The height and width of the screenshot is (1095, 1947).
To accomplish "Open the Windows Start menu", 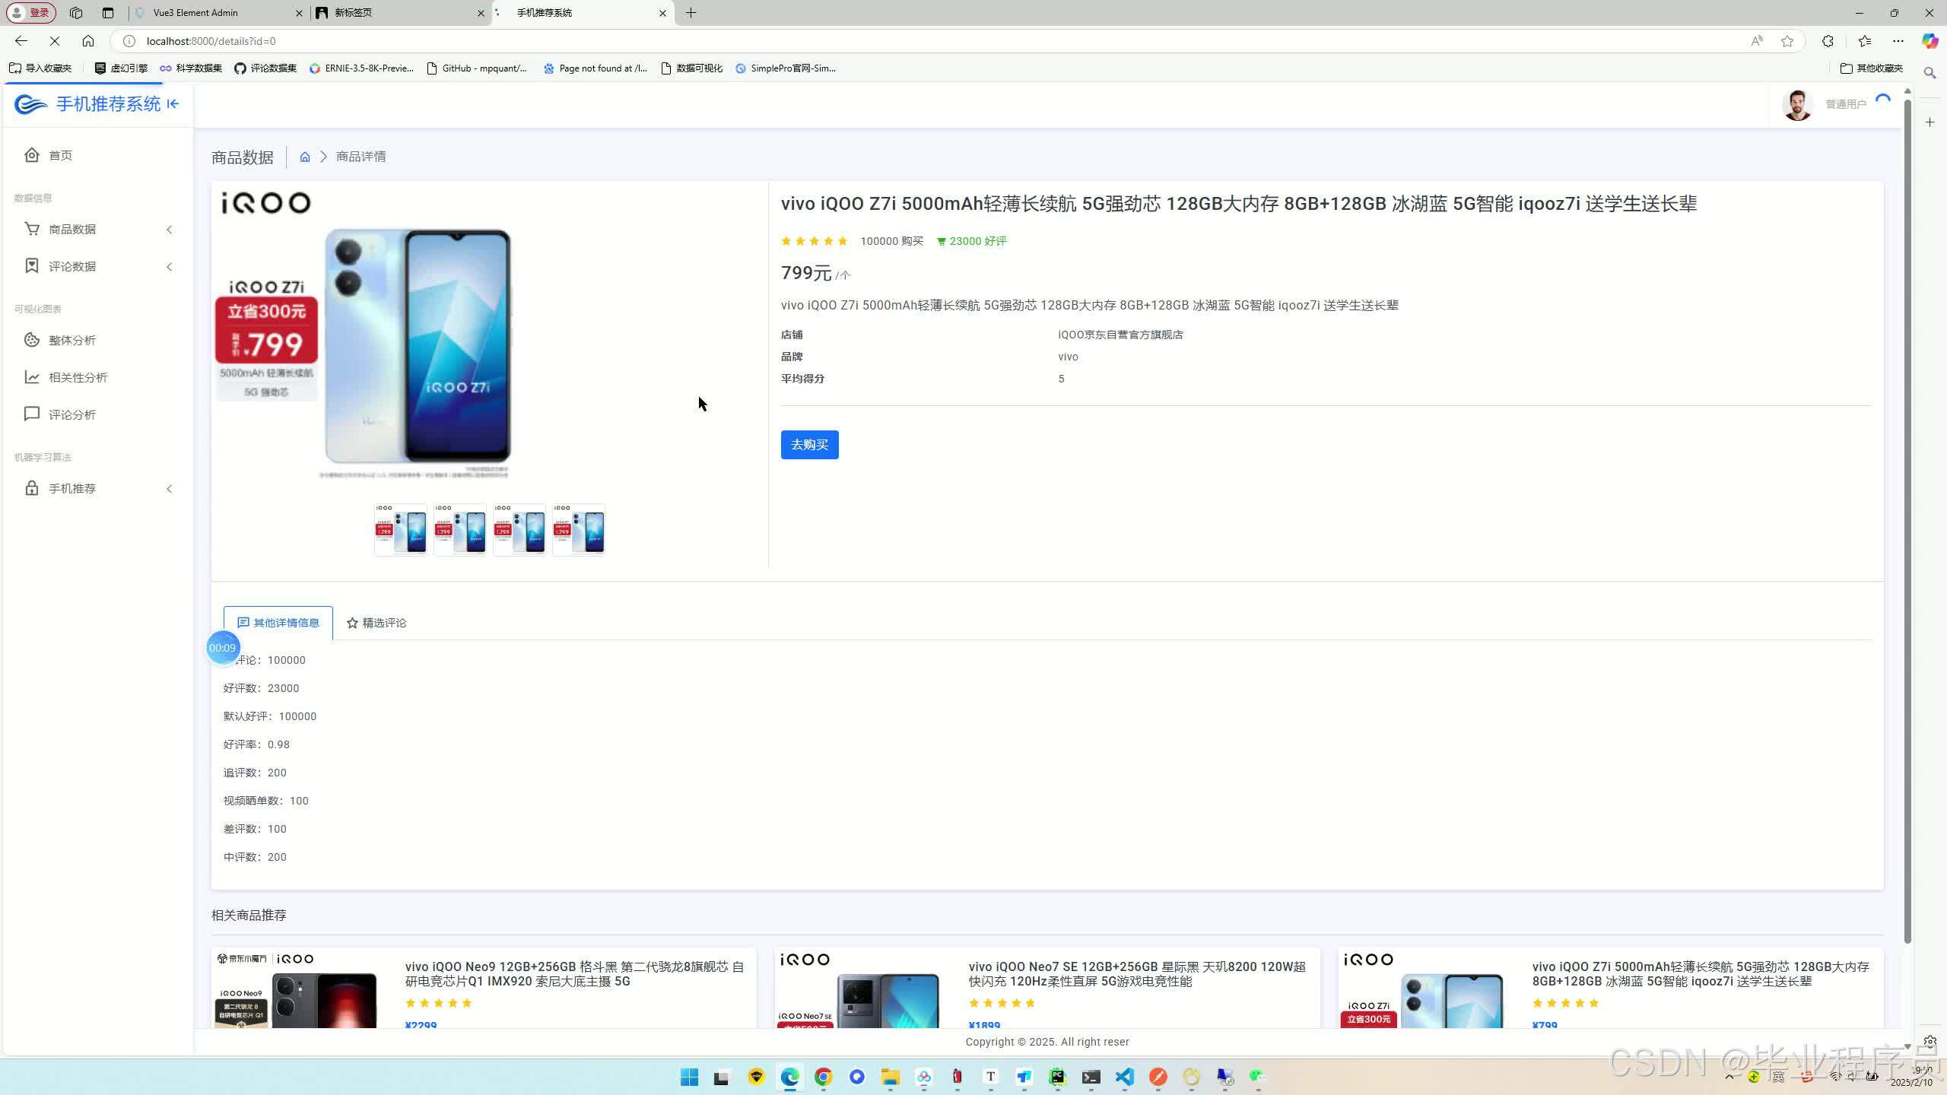I will pos(690,1077).
